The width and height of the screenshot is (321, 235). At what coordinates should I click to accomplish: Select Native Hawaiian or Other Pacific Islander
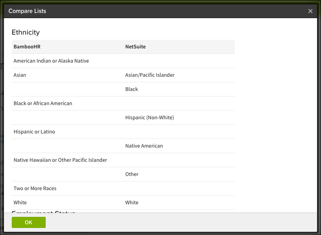pyautogui.click(x=61, y=160)
